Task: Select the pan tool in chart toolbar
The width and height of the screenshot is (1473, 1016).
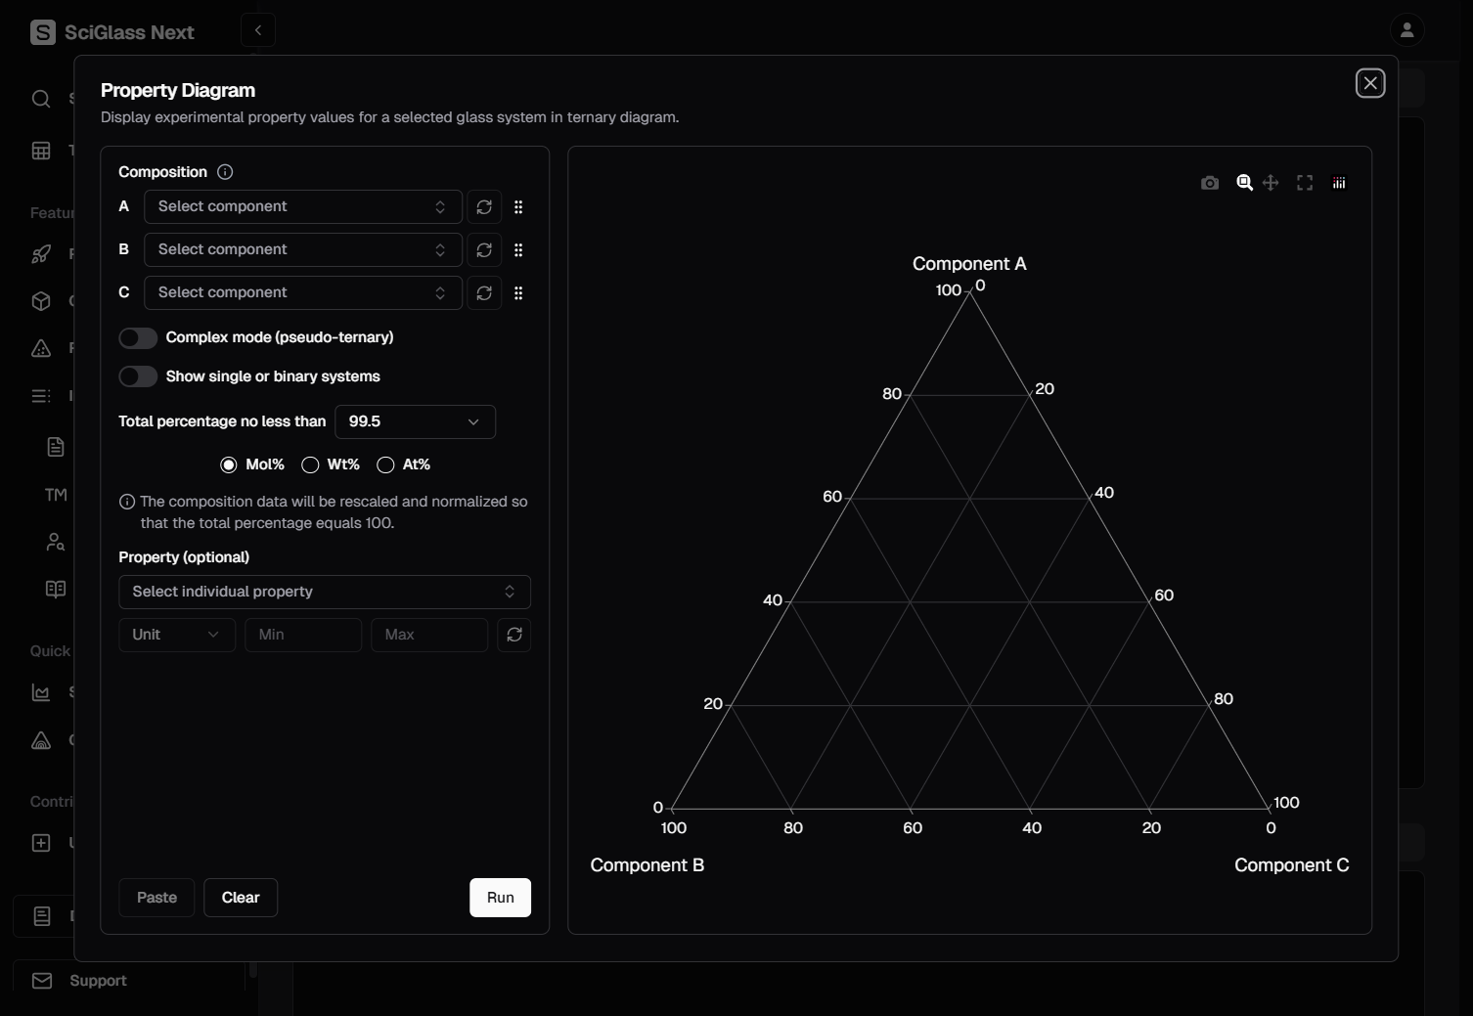Action: click(x=1271, y=183)
